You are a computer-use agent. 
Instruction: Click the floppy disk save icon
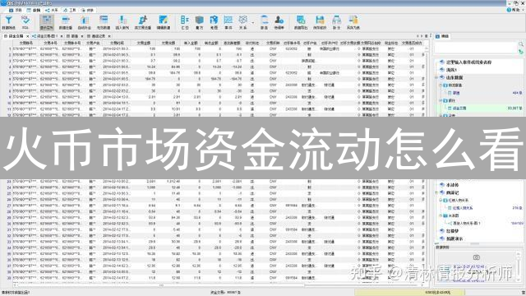tap(320, 22)
